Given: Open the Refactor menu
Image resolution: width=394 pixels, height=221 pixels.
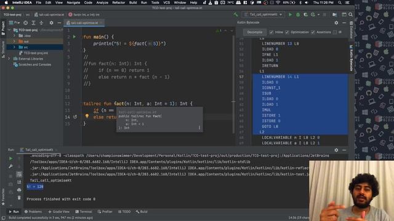Looking at the screenshot, I should click(119, 2).
